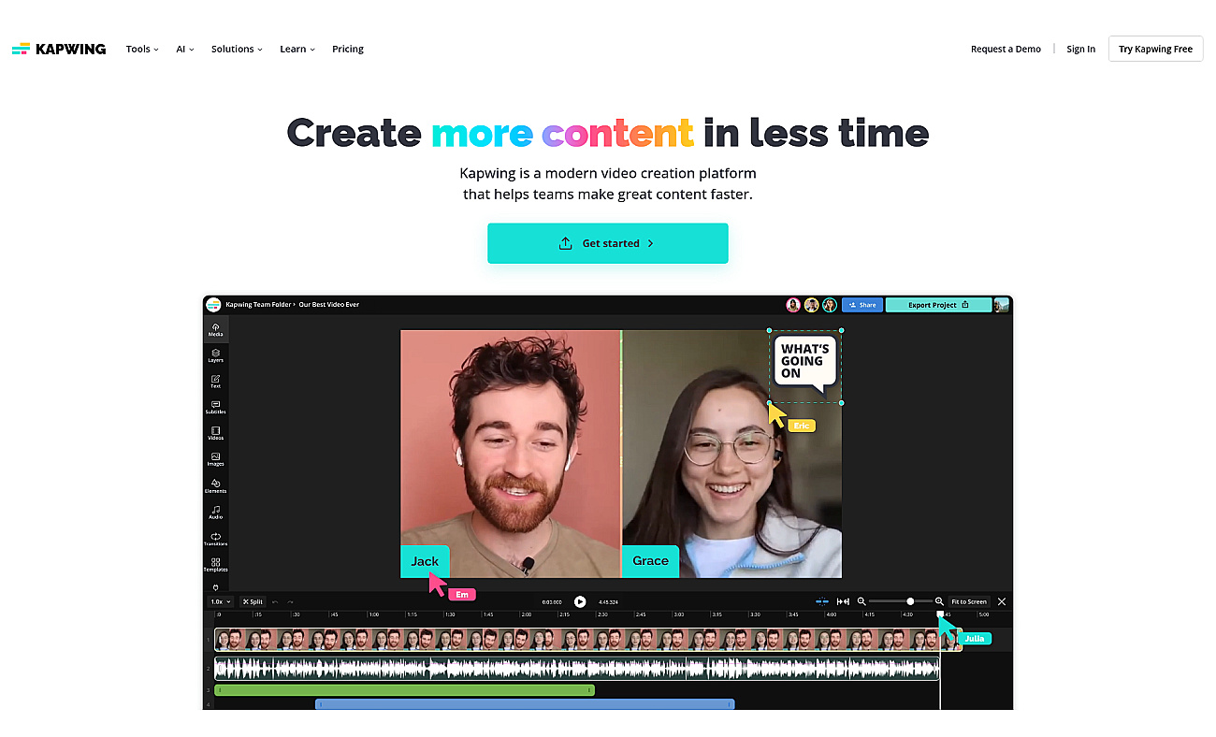The width and height of the screenshot is (1216, 737).
Task: Click the 4:45.324 duration readout
Action: 608,601
